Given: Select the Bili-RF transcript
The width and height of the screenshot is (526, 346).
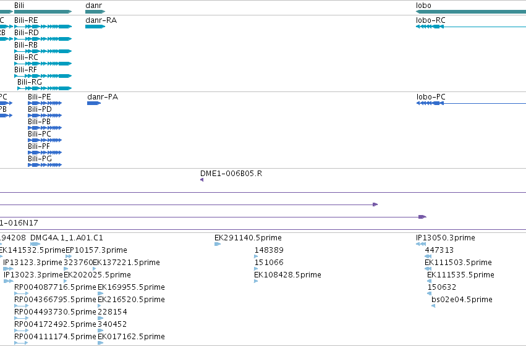Looking at the screenshot, I should point(43,76).
